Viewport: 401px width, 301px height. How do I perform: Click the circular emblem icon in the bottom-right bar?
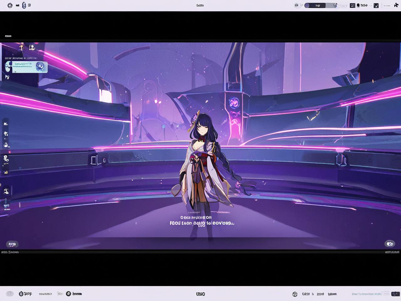(x=295, y=294)
